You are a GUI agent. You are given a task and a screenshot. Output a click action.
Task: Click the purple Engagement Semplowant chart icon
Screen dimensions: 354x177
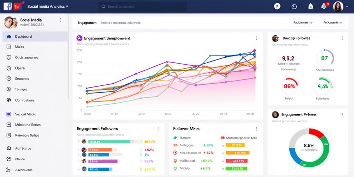pyautogui.click(x=79, y=38)
